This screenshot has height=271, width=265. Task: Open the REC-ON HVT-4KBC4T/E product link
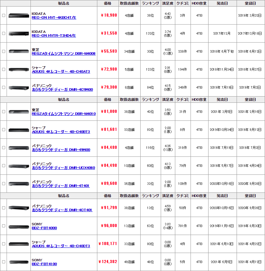[x=54, y=17]
